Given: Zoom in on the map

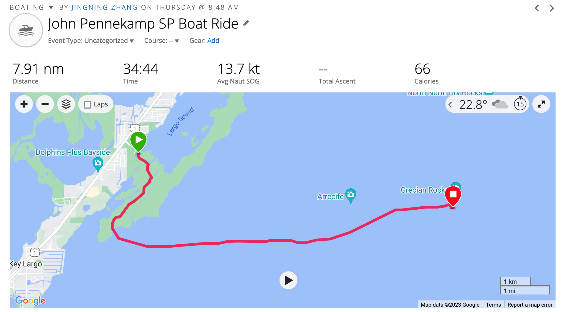Looking at the screenshot, I should 24,104.
